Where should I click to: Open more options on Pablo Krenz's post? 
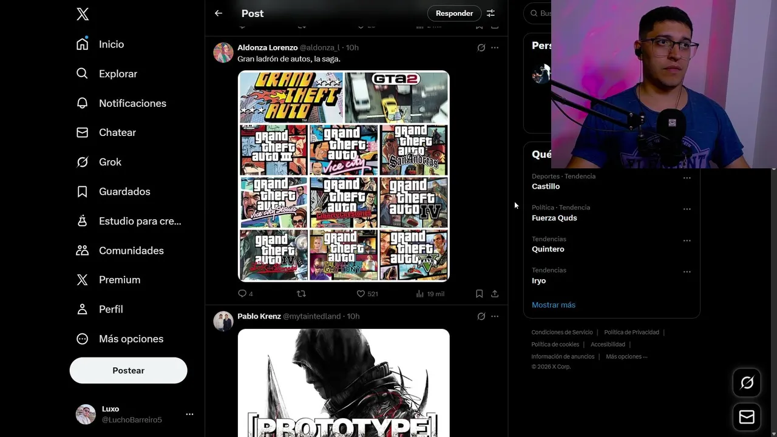pos(495,316)
